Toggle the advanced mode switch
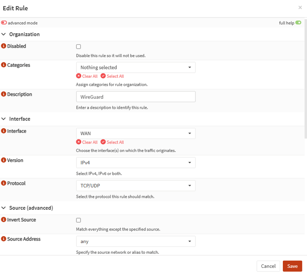Image resolution: width=307 pixels, height=274 pixels. click(x=4, y=23)
